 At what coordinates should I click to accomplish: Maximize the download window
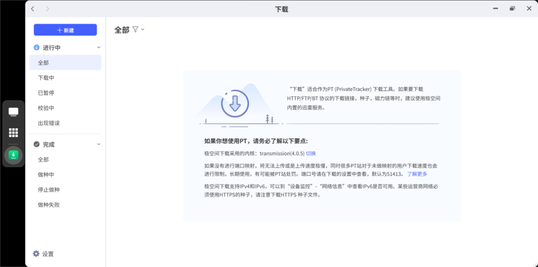coord(512,9)
